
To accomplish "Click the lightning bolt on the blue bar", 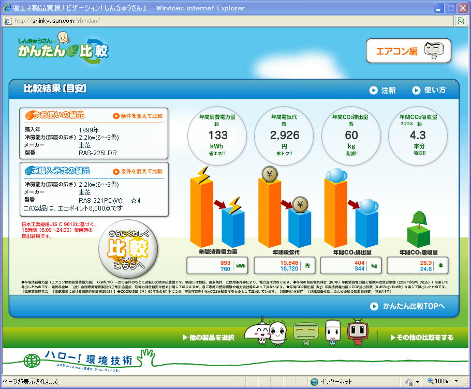I will pos(234,205).
